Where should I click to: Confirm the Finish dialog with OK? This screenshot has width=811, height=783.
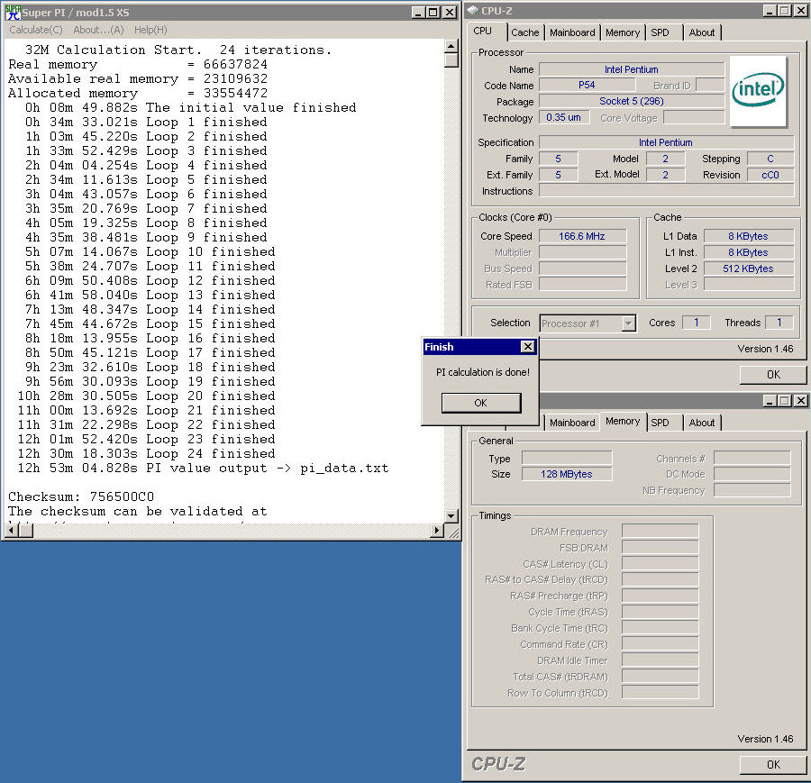(481, 403)
